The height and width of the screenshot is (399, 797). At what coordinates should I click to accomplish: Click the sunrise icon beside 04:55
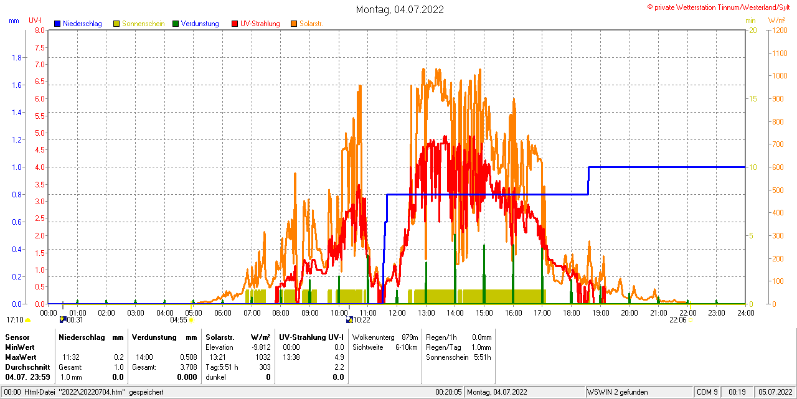[x=191, y=320]
